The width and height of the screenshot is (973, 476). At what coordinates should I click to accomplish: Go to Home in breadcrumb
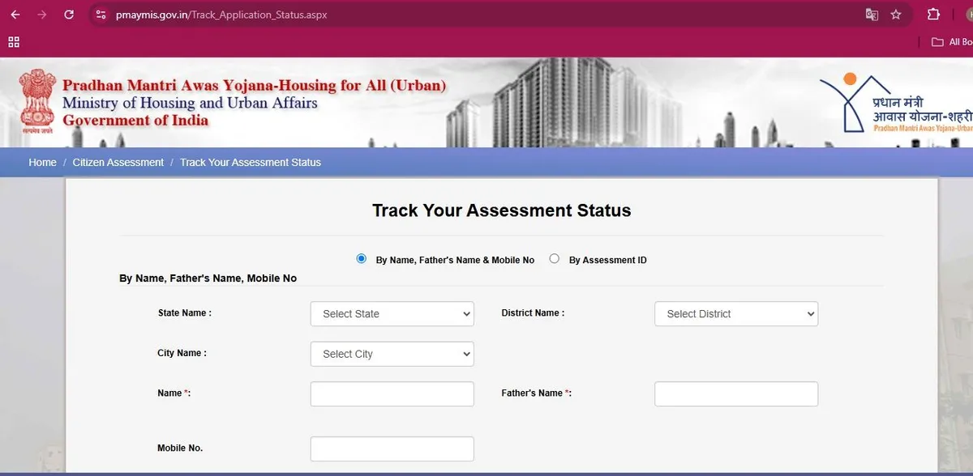pos(42,163)
